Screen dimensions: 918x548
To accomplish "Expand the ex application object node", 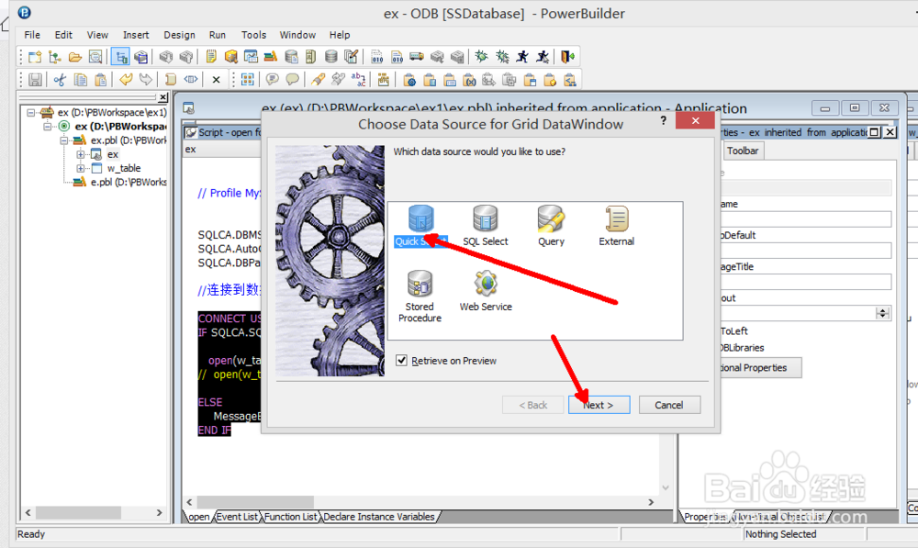I will (x=80, y=154).
